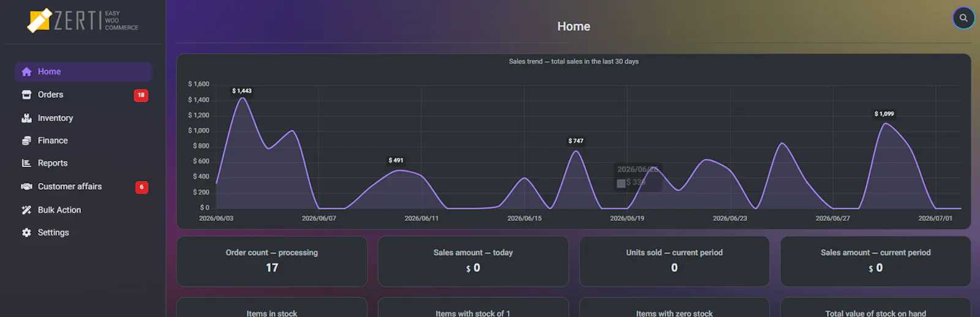Open the Customer affairs menu item
This screenshot has height=317, width=980.
(x=83, y=187)
